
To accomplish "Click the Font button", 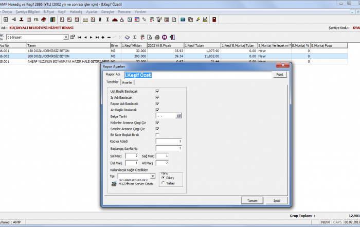I will 279,75.
